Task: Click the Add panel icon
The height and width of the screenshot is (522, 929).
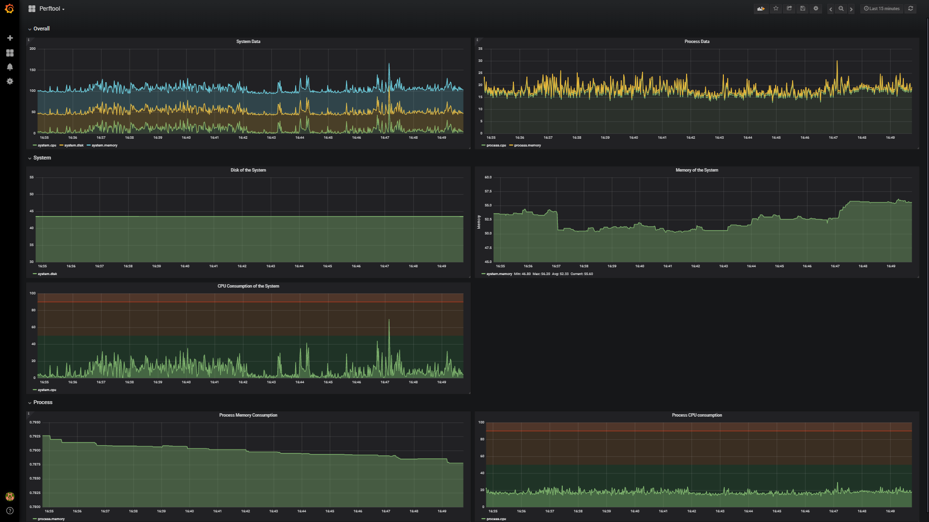Action: coord(761,8)
